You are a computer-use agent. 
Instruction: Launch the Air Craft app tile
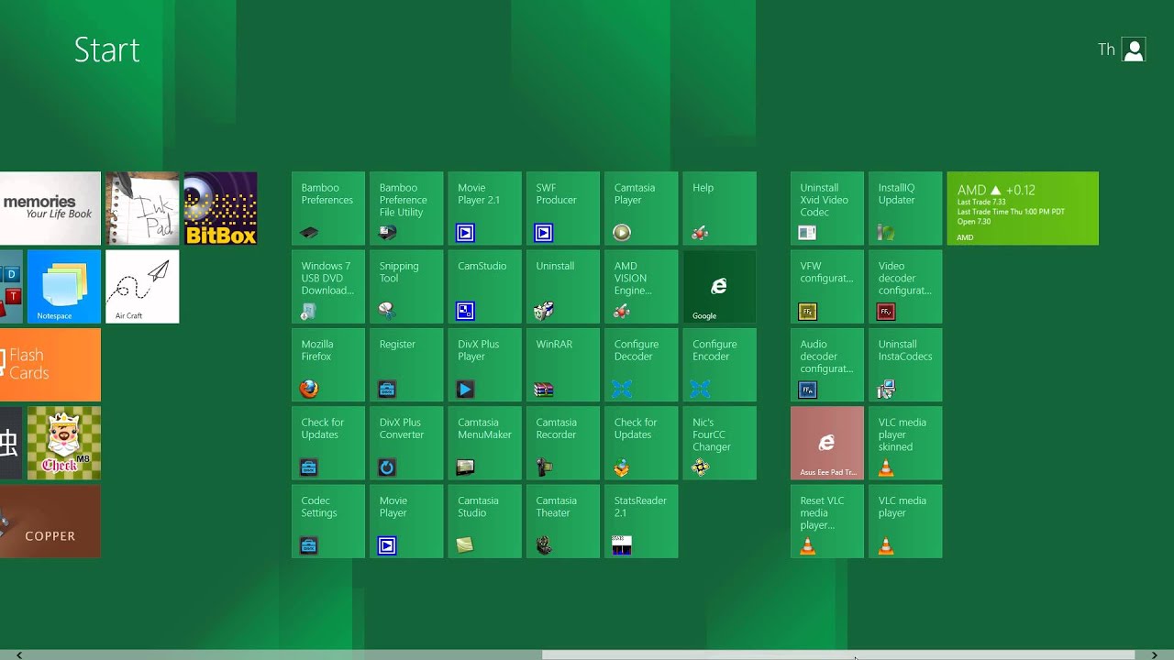pos(142,287)
